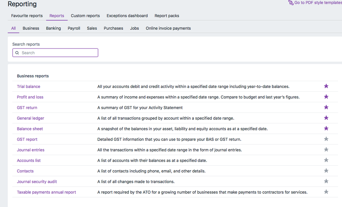Star the Journal entries report
The width and height of the screenshot is (342, 207).
pos(326,150)
